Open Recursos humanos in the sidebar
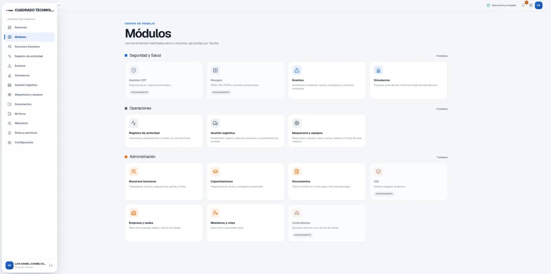 [30, 47]
